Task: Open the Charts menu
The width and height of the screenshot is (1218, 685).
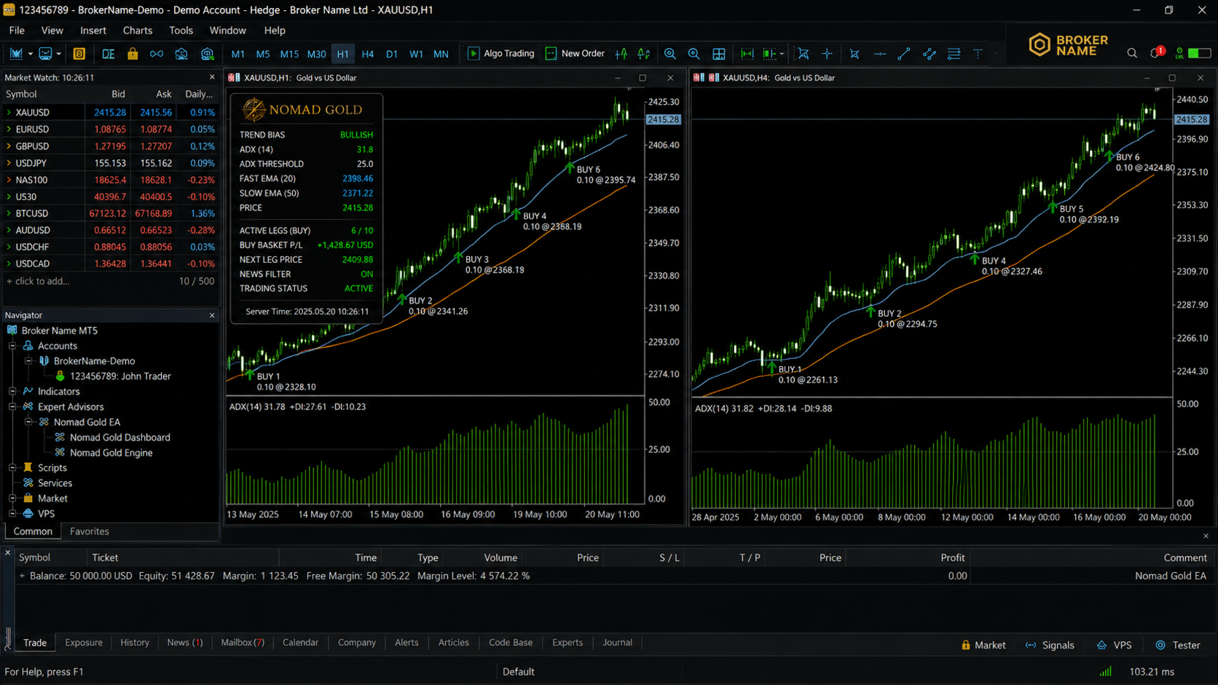Action: pyautogui.click(x=138, y=31)
